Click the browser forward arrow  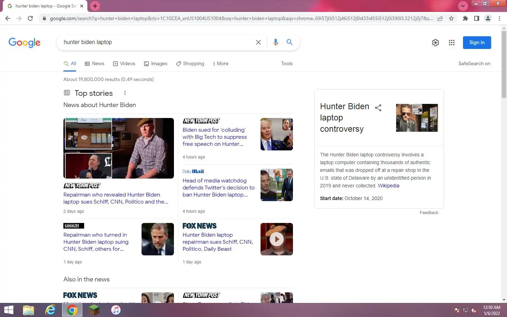19,18
